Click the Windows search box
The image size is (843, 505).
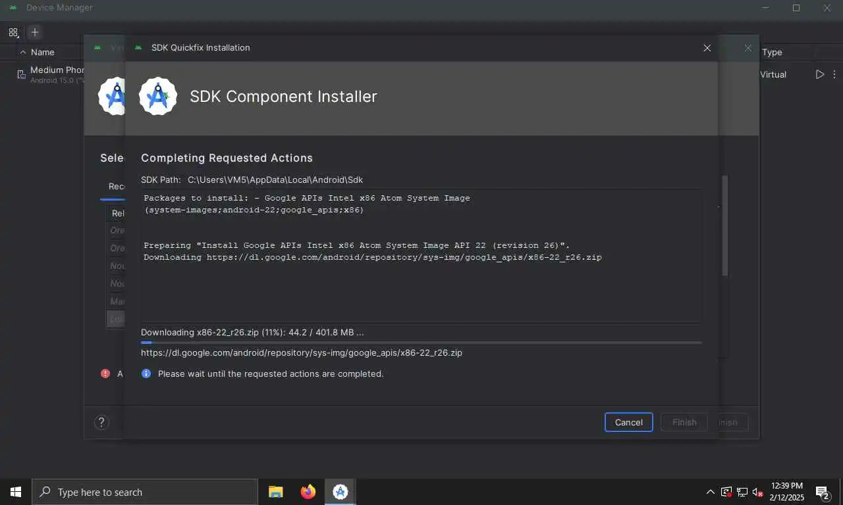145,492
